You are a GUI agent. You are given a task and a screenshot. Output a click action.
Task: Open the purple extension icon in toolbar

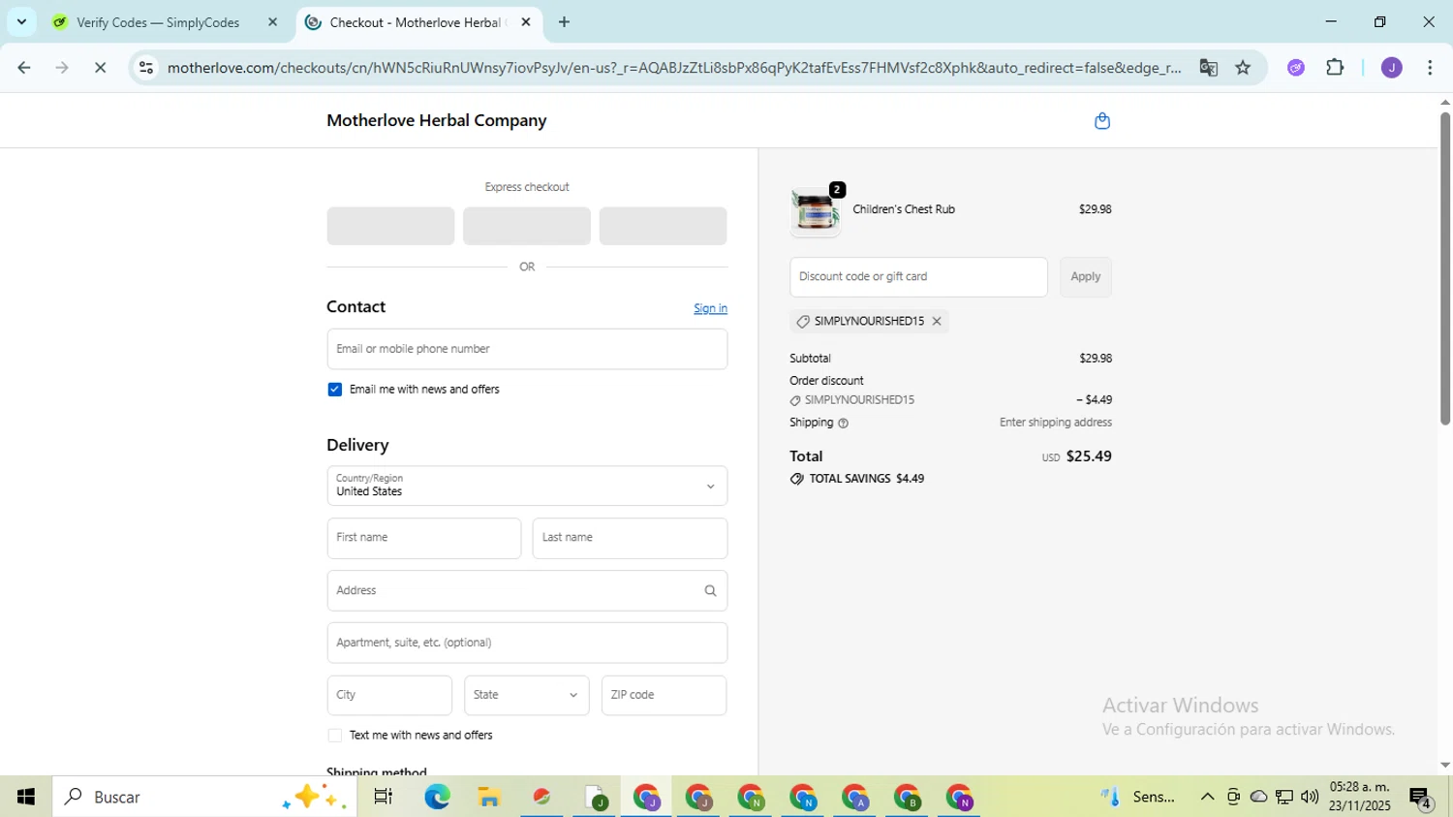tap(1296, 68)
